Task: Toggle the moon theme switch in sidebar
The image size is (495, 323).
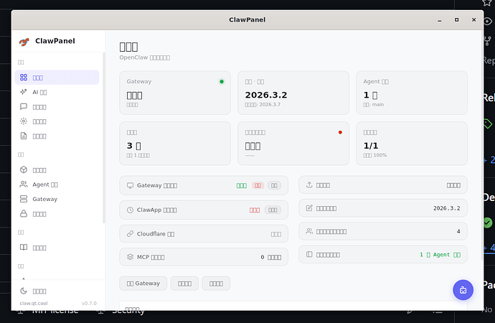Action: click(x=57, y=291)
